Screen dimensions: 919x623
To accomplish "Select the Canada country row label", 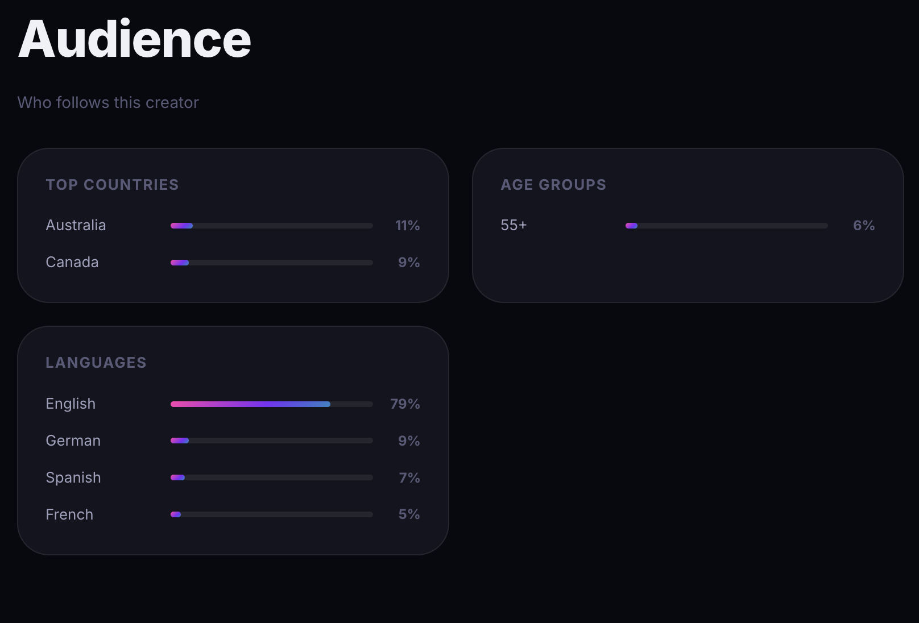I will tap(72, 262).
